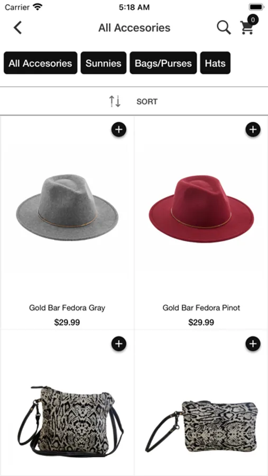Open the SORT options
This screenshot has height=476, width=268.
(x=147, y=102)
